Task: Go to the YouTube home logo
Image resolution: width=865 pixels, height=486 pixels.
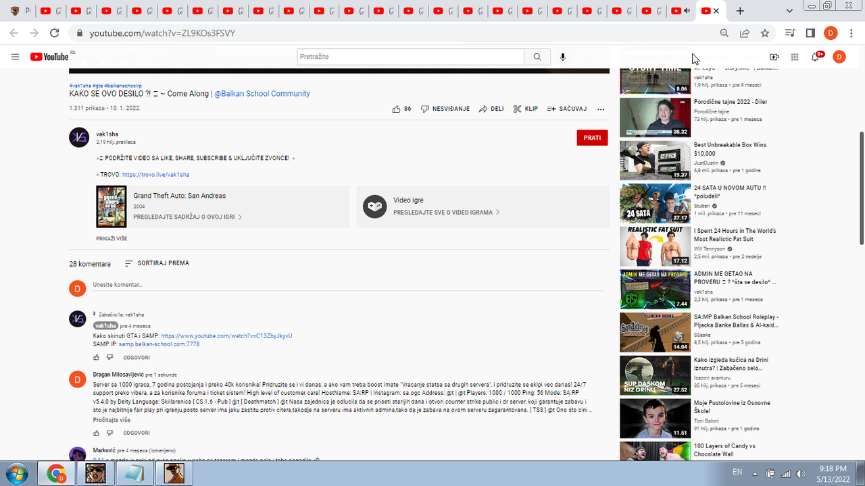Action: (49, 57)
